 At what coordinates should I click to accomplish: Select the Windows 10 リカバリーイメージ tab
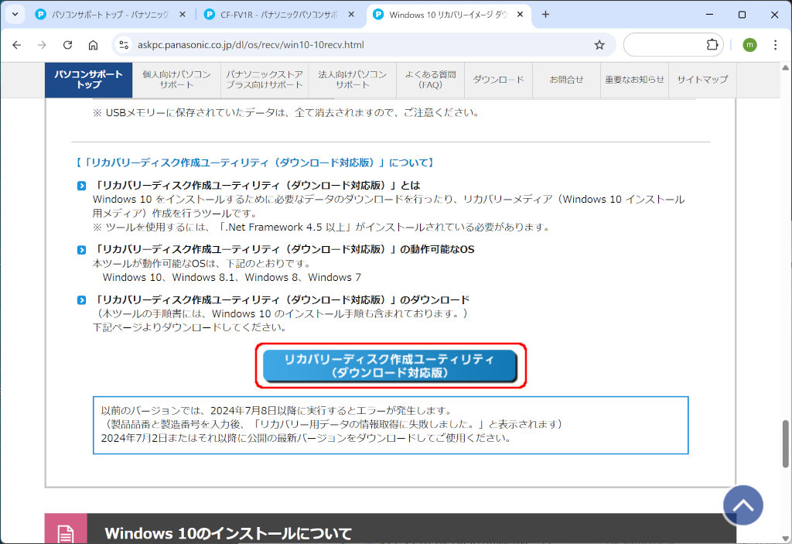point(448,15)
